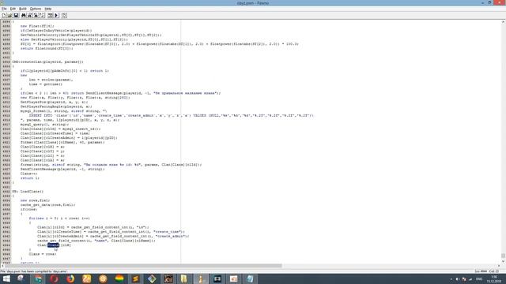Click the New file toolbar icon
Image resolution: width=506 pixels, height=284 pixels.
coord(4,15)
